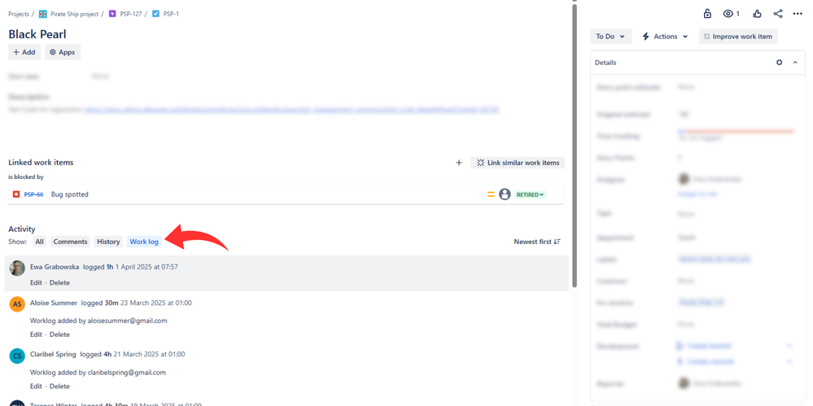Open the share icon
813x406 pixels.
[778, 14]
